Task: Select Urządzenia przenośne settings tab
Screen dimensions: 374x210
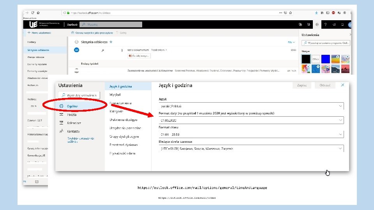Action: point(125,128)
